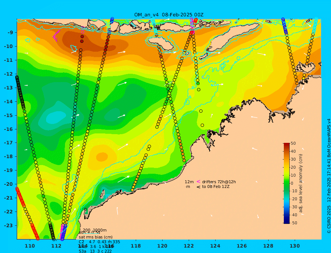Click the orange high-anomaly eddy near 115.5E 18S
This screenshot has height=253, width=331.
[102, 157]
